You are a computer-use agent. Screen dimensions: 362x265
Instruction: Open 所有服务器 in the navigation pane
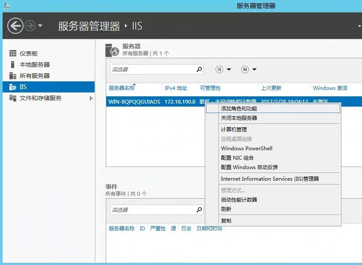[35, 76]
